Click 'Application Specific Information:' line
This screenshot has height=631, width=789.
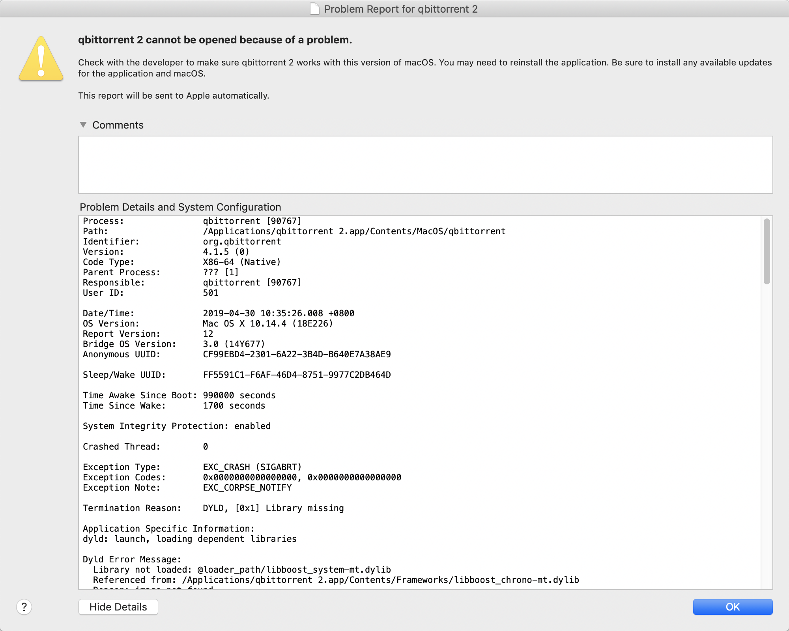click(x=169, y=528)
